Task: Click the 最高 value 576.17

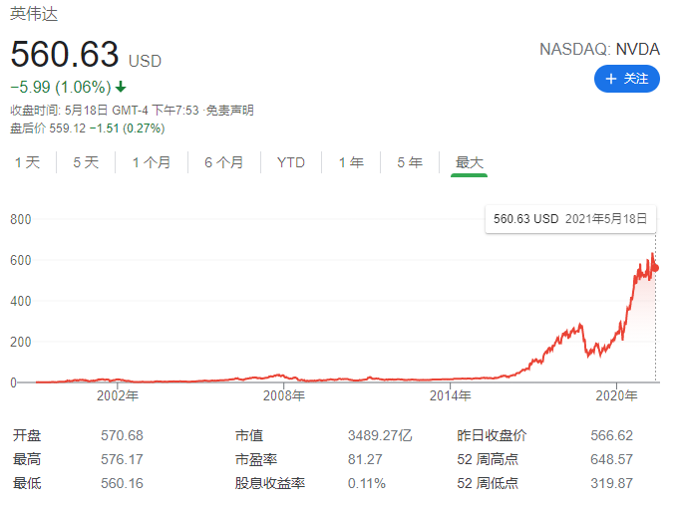Action: (x=122, y=459)
